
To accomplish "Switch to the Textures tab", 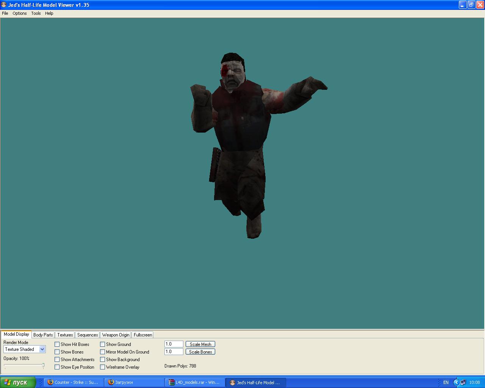I will [65, 335].
